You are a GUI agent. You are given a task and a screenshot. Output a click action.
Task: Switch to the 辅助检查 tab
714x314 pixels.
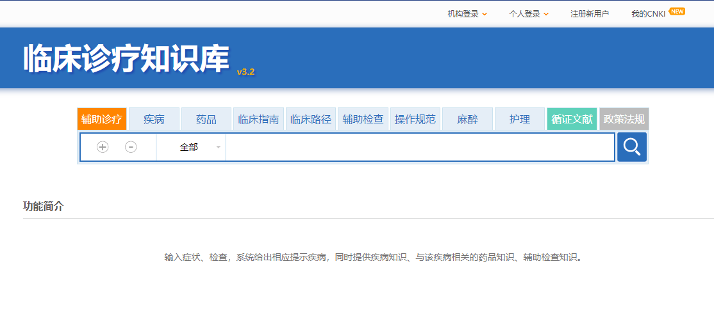tap(363, 119)
